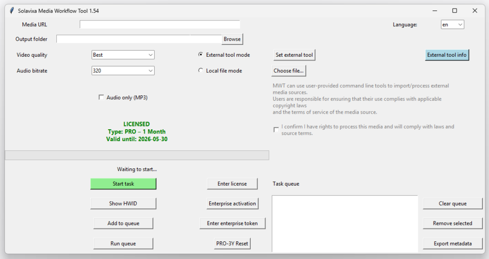Open the Video quality combo box
This screenshot has height=259, width=489.
pos(123,55)
